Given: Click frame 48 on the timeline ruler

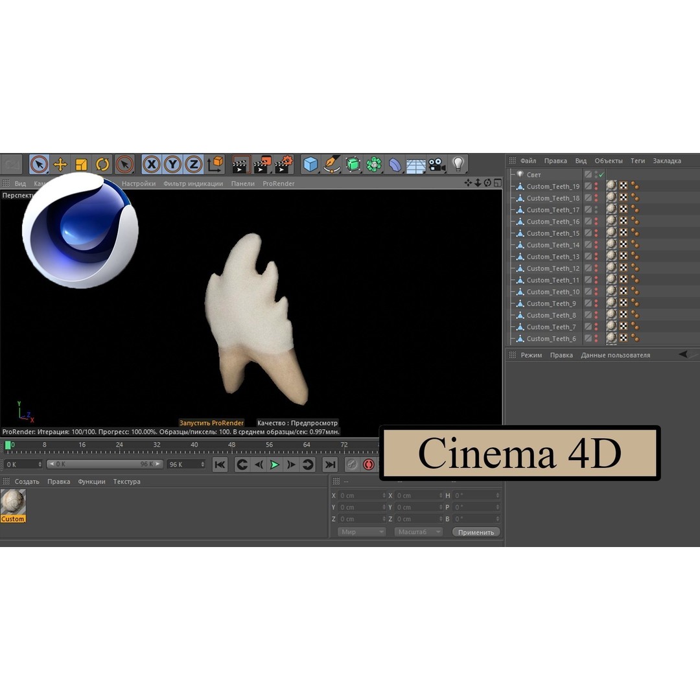Looking at the screenshot, I should [231, 445].
